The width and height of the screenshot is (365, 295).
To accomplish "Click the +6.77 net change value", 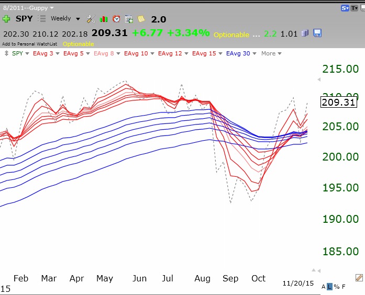I will coord(147,33).
